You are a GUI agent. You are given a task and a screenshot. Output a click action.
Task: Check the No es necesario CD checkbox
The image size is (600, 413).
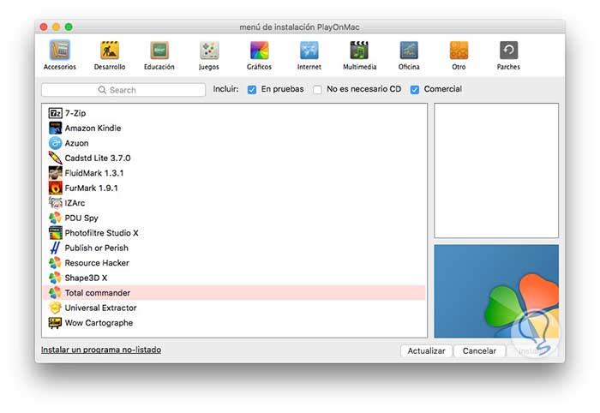pyautogui.click(x=317, y=89)
